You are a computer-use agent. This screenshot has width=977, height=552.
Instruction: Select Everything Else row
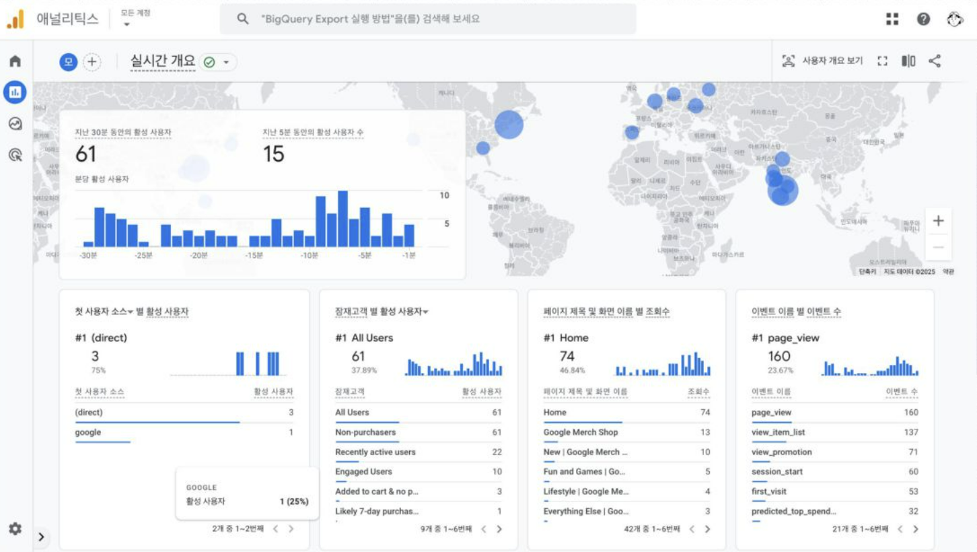[x=626, y=512]
